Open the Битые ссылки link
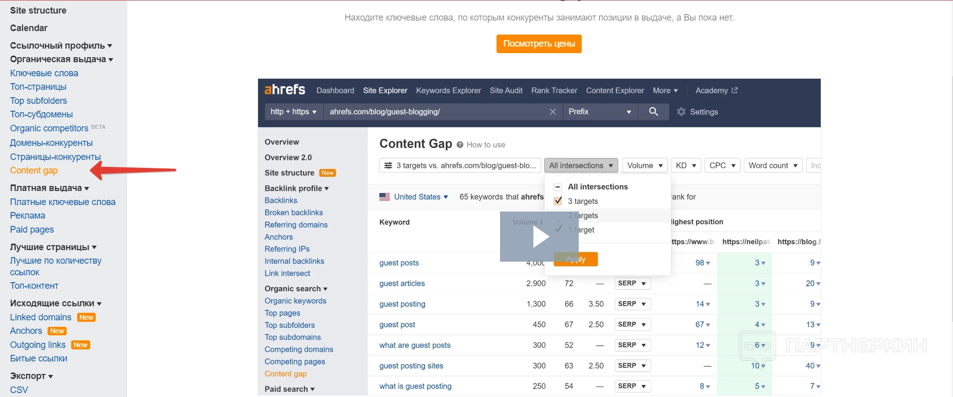 tap(39, 358)
